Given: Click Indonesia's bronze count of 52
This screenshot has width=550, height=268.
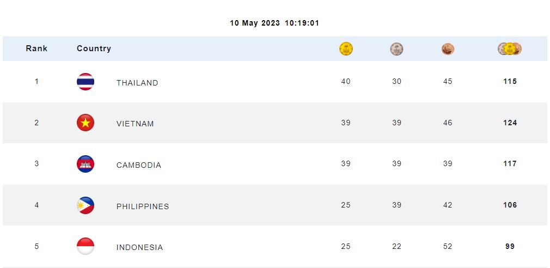Looking at the screenshot, I should coord(448,246).
